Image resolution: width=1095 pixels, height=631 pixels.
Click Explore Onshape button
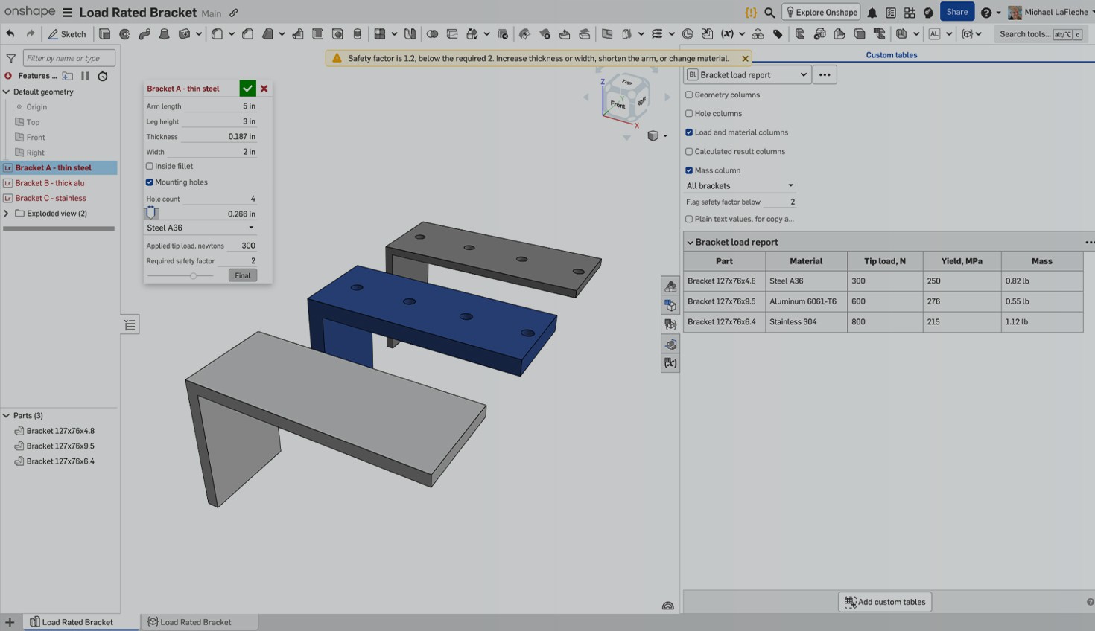click(821, 12)
